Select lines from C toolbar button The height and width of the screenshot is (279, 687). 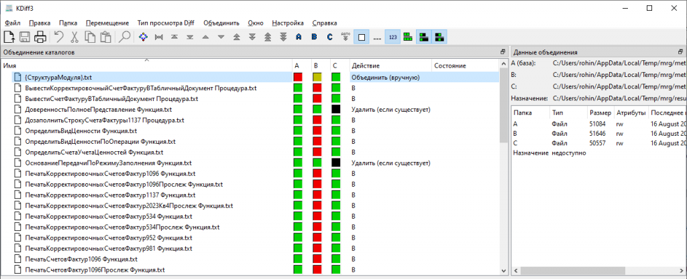pos(330,37)
